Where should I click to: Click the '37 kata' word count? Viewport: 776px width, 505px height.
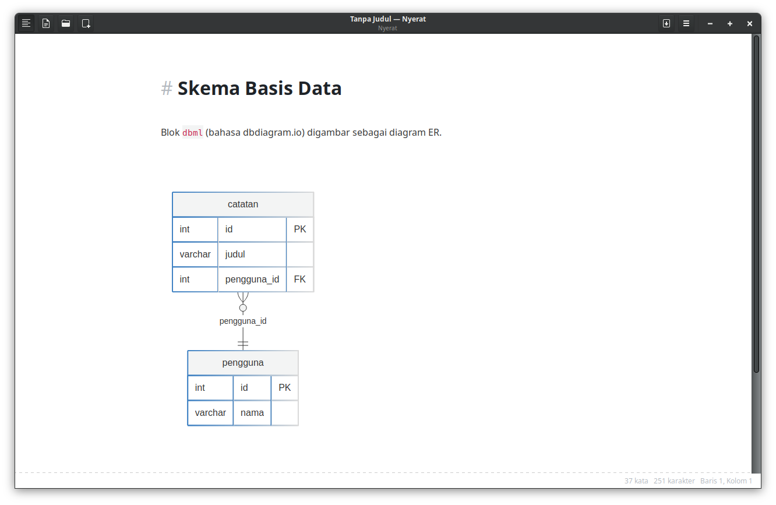(x=636, y=481)
